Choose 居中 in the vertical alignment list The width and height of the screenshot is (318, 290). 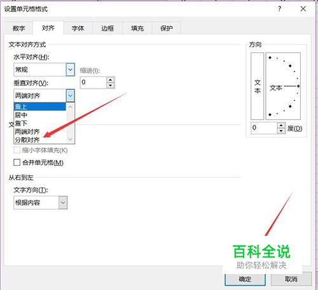click(40, 115)
